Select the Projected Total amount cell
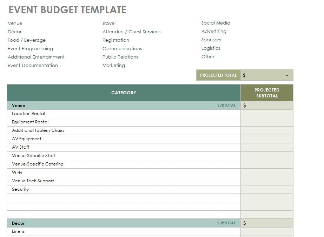Image resolution: width=324 pixels, height=237 pixels. [x=267, y=75]
